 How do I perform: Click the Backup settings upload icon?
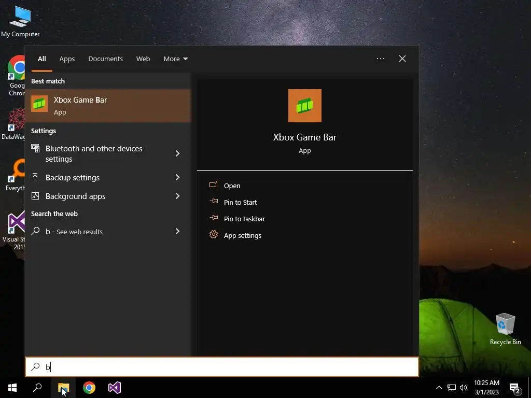pyautogui.click(x=35, y=177)
